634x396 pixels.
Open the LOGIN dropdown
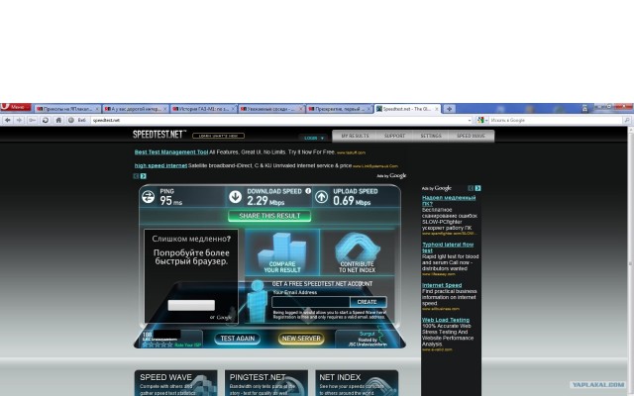click(314, 138)
